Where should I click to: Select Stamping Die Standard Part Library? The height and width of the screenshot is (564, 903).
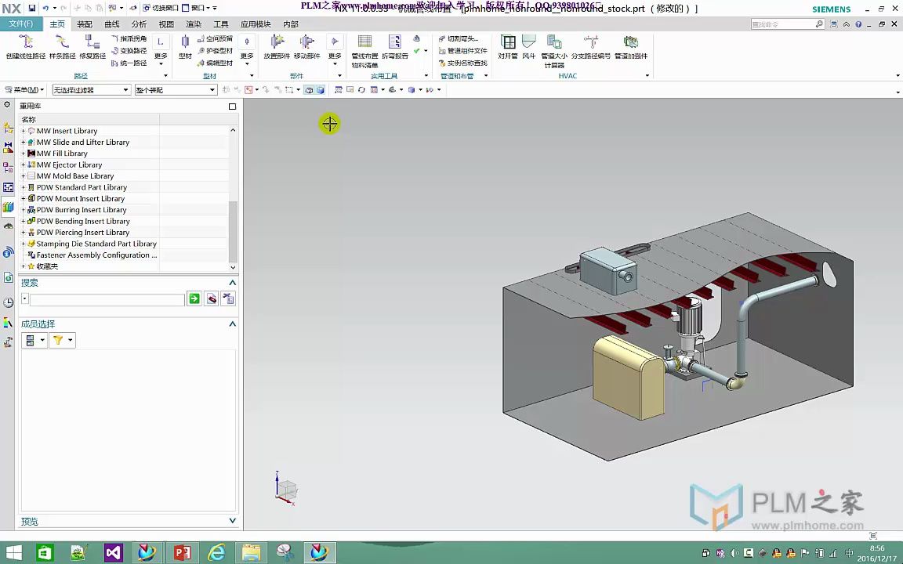(x=96, y=244)
